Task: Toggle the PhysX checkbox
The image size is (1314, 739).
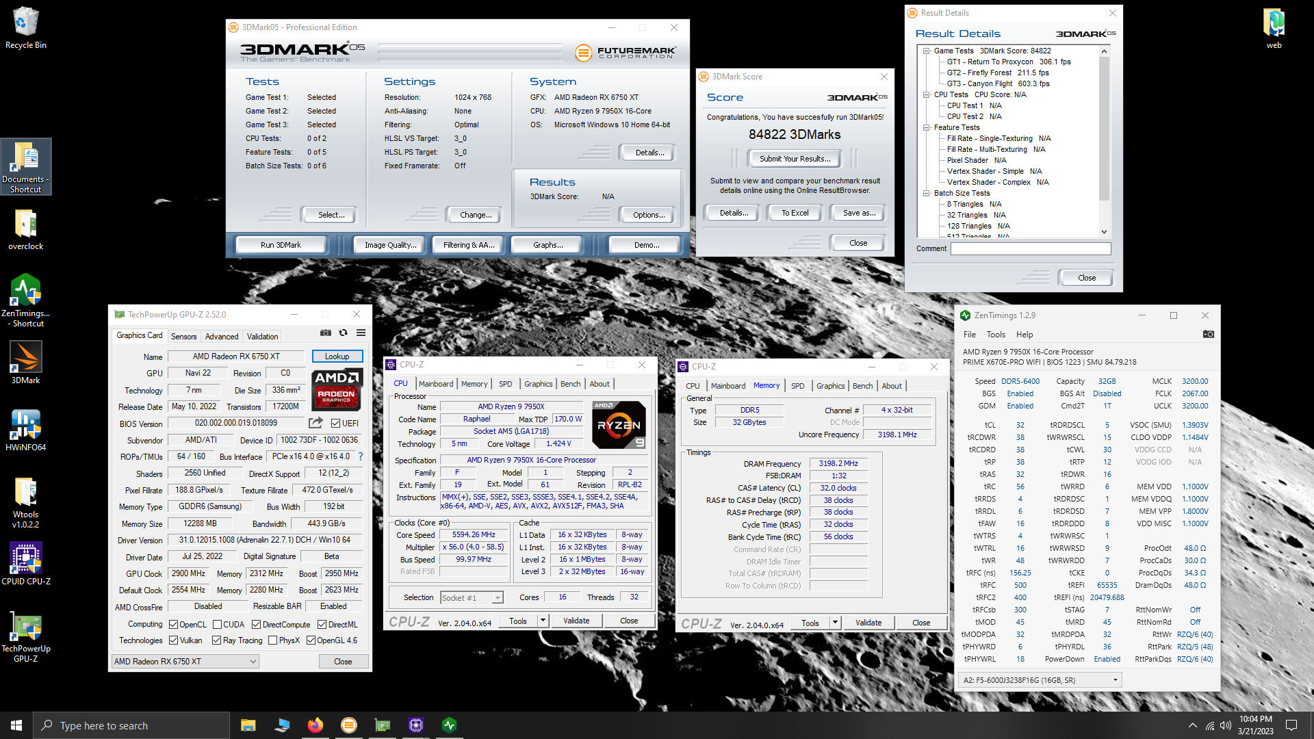Action: [272, 640]
